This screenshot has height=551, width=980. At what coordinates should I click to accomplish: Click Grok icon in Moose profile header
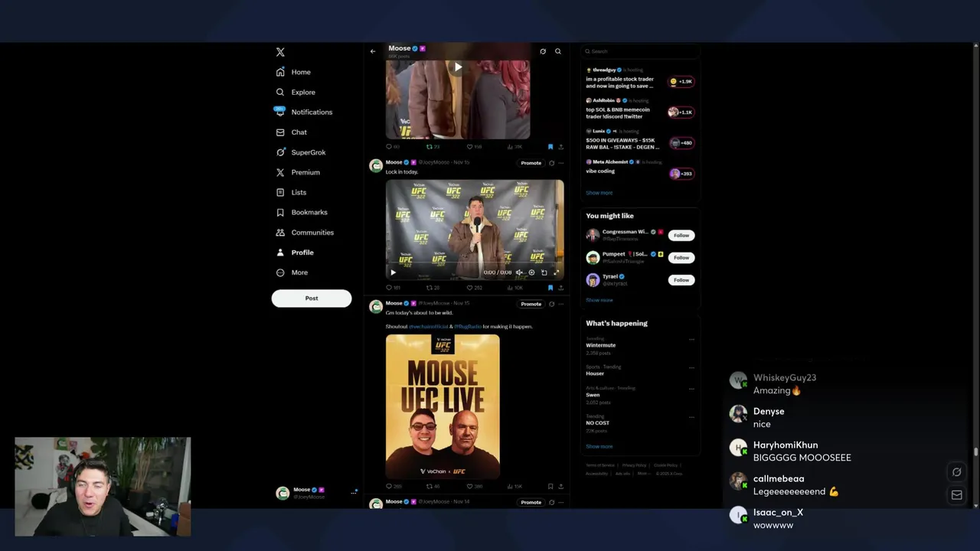[543, 51]
